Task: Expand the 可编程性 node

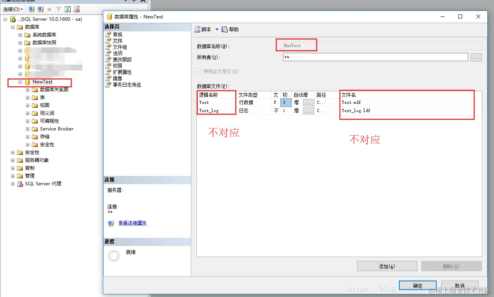Action: (x=27, y=121)
